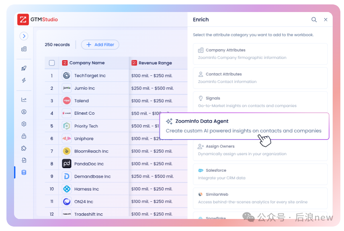Viewport: 344px width, 231px height.
Task: Select the ON24 Inc company name
Action: [x=84, y=202]
